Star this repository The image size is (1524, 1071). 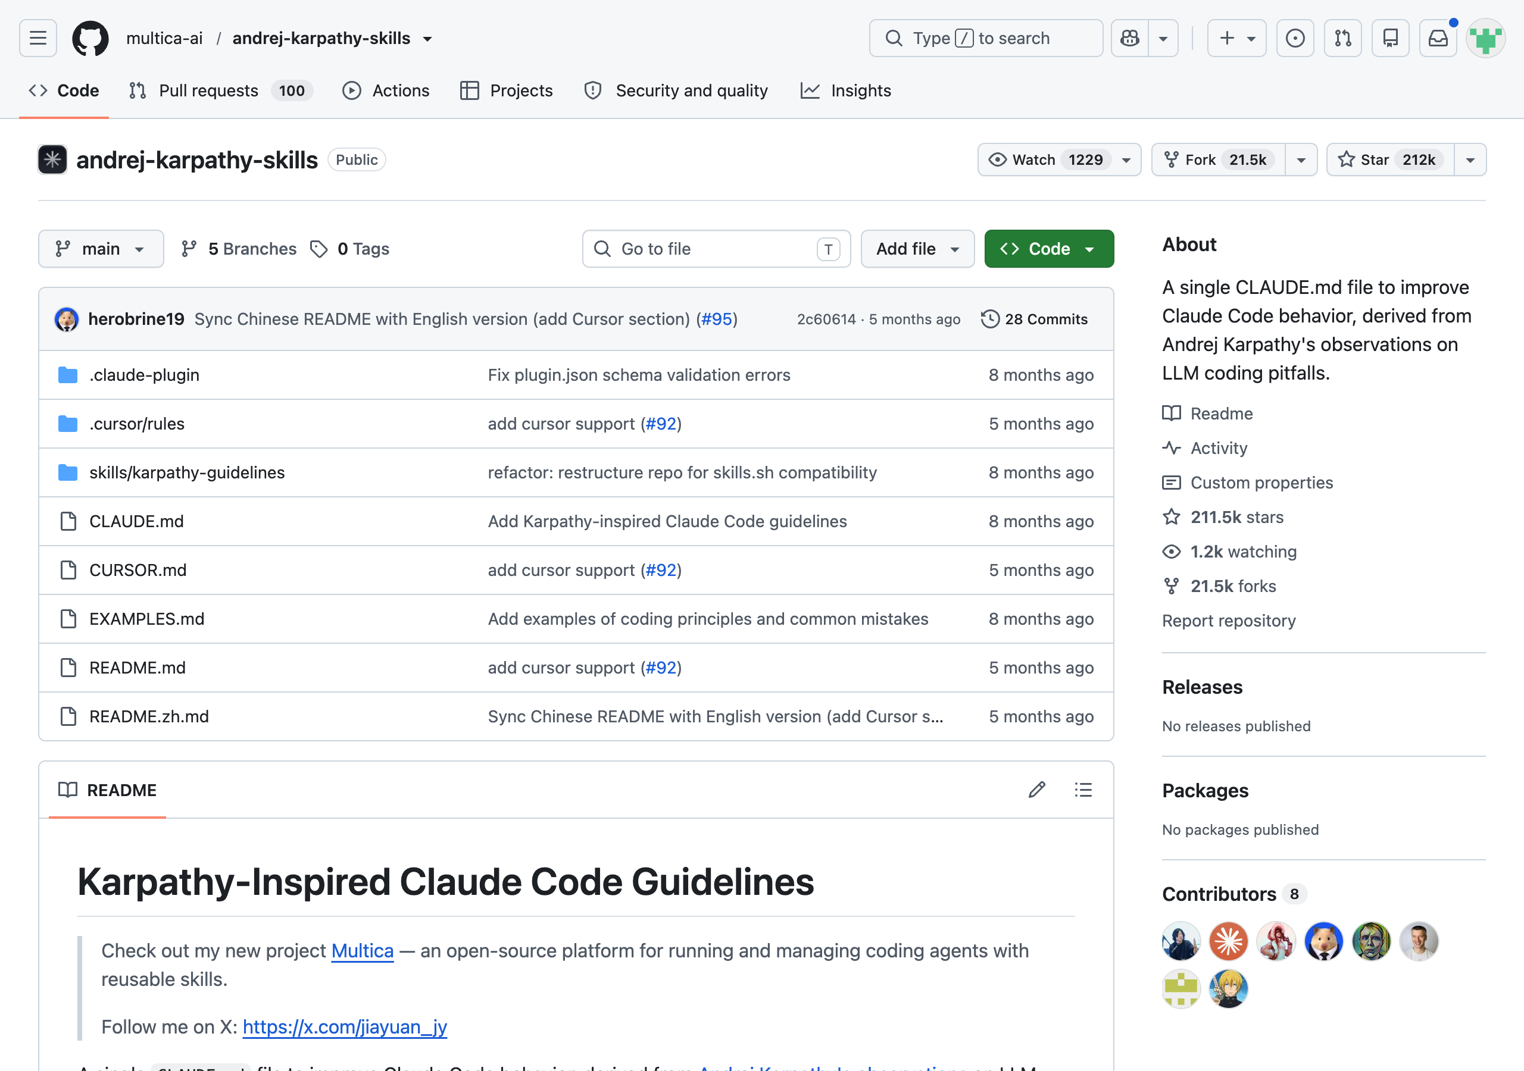tap(1390, 160)
